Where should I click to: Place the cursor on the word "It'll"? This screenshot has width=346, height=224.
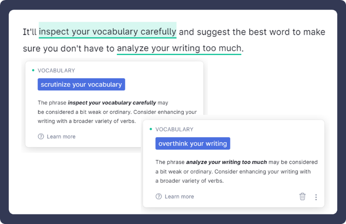coord(30,32)
